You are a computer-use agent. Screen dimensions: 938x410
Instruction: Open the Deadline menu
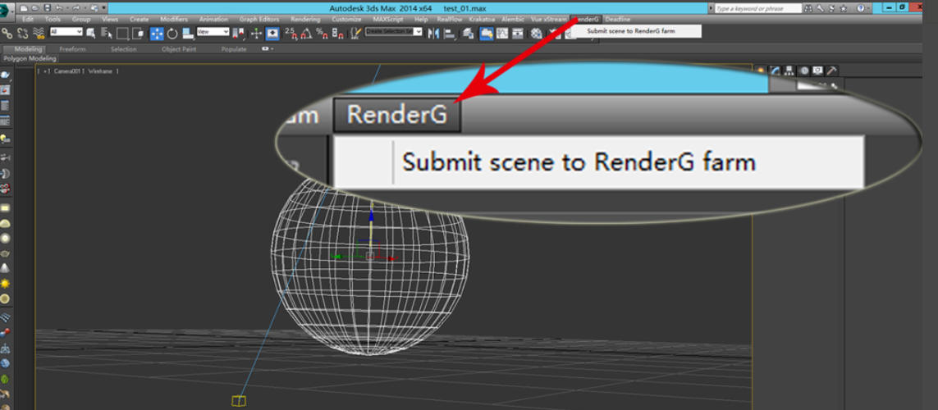617,19
